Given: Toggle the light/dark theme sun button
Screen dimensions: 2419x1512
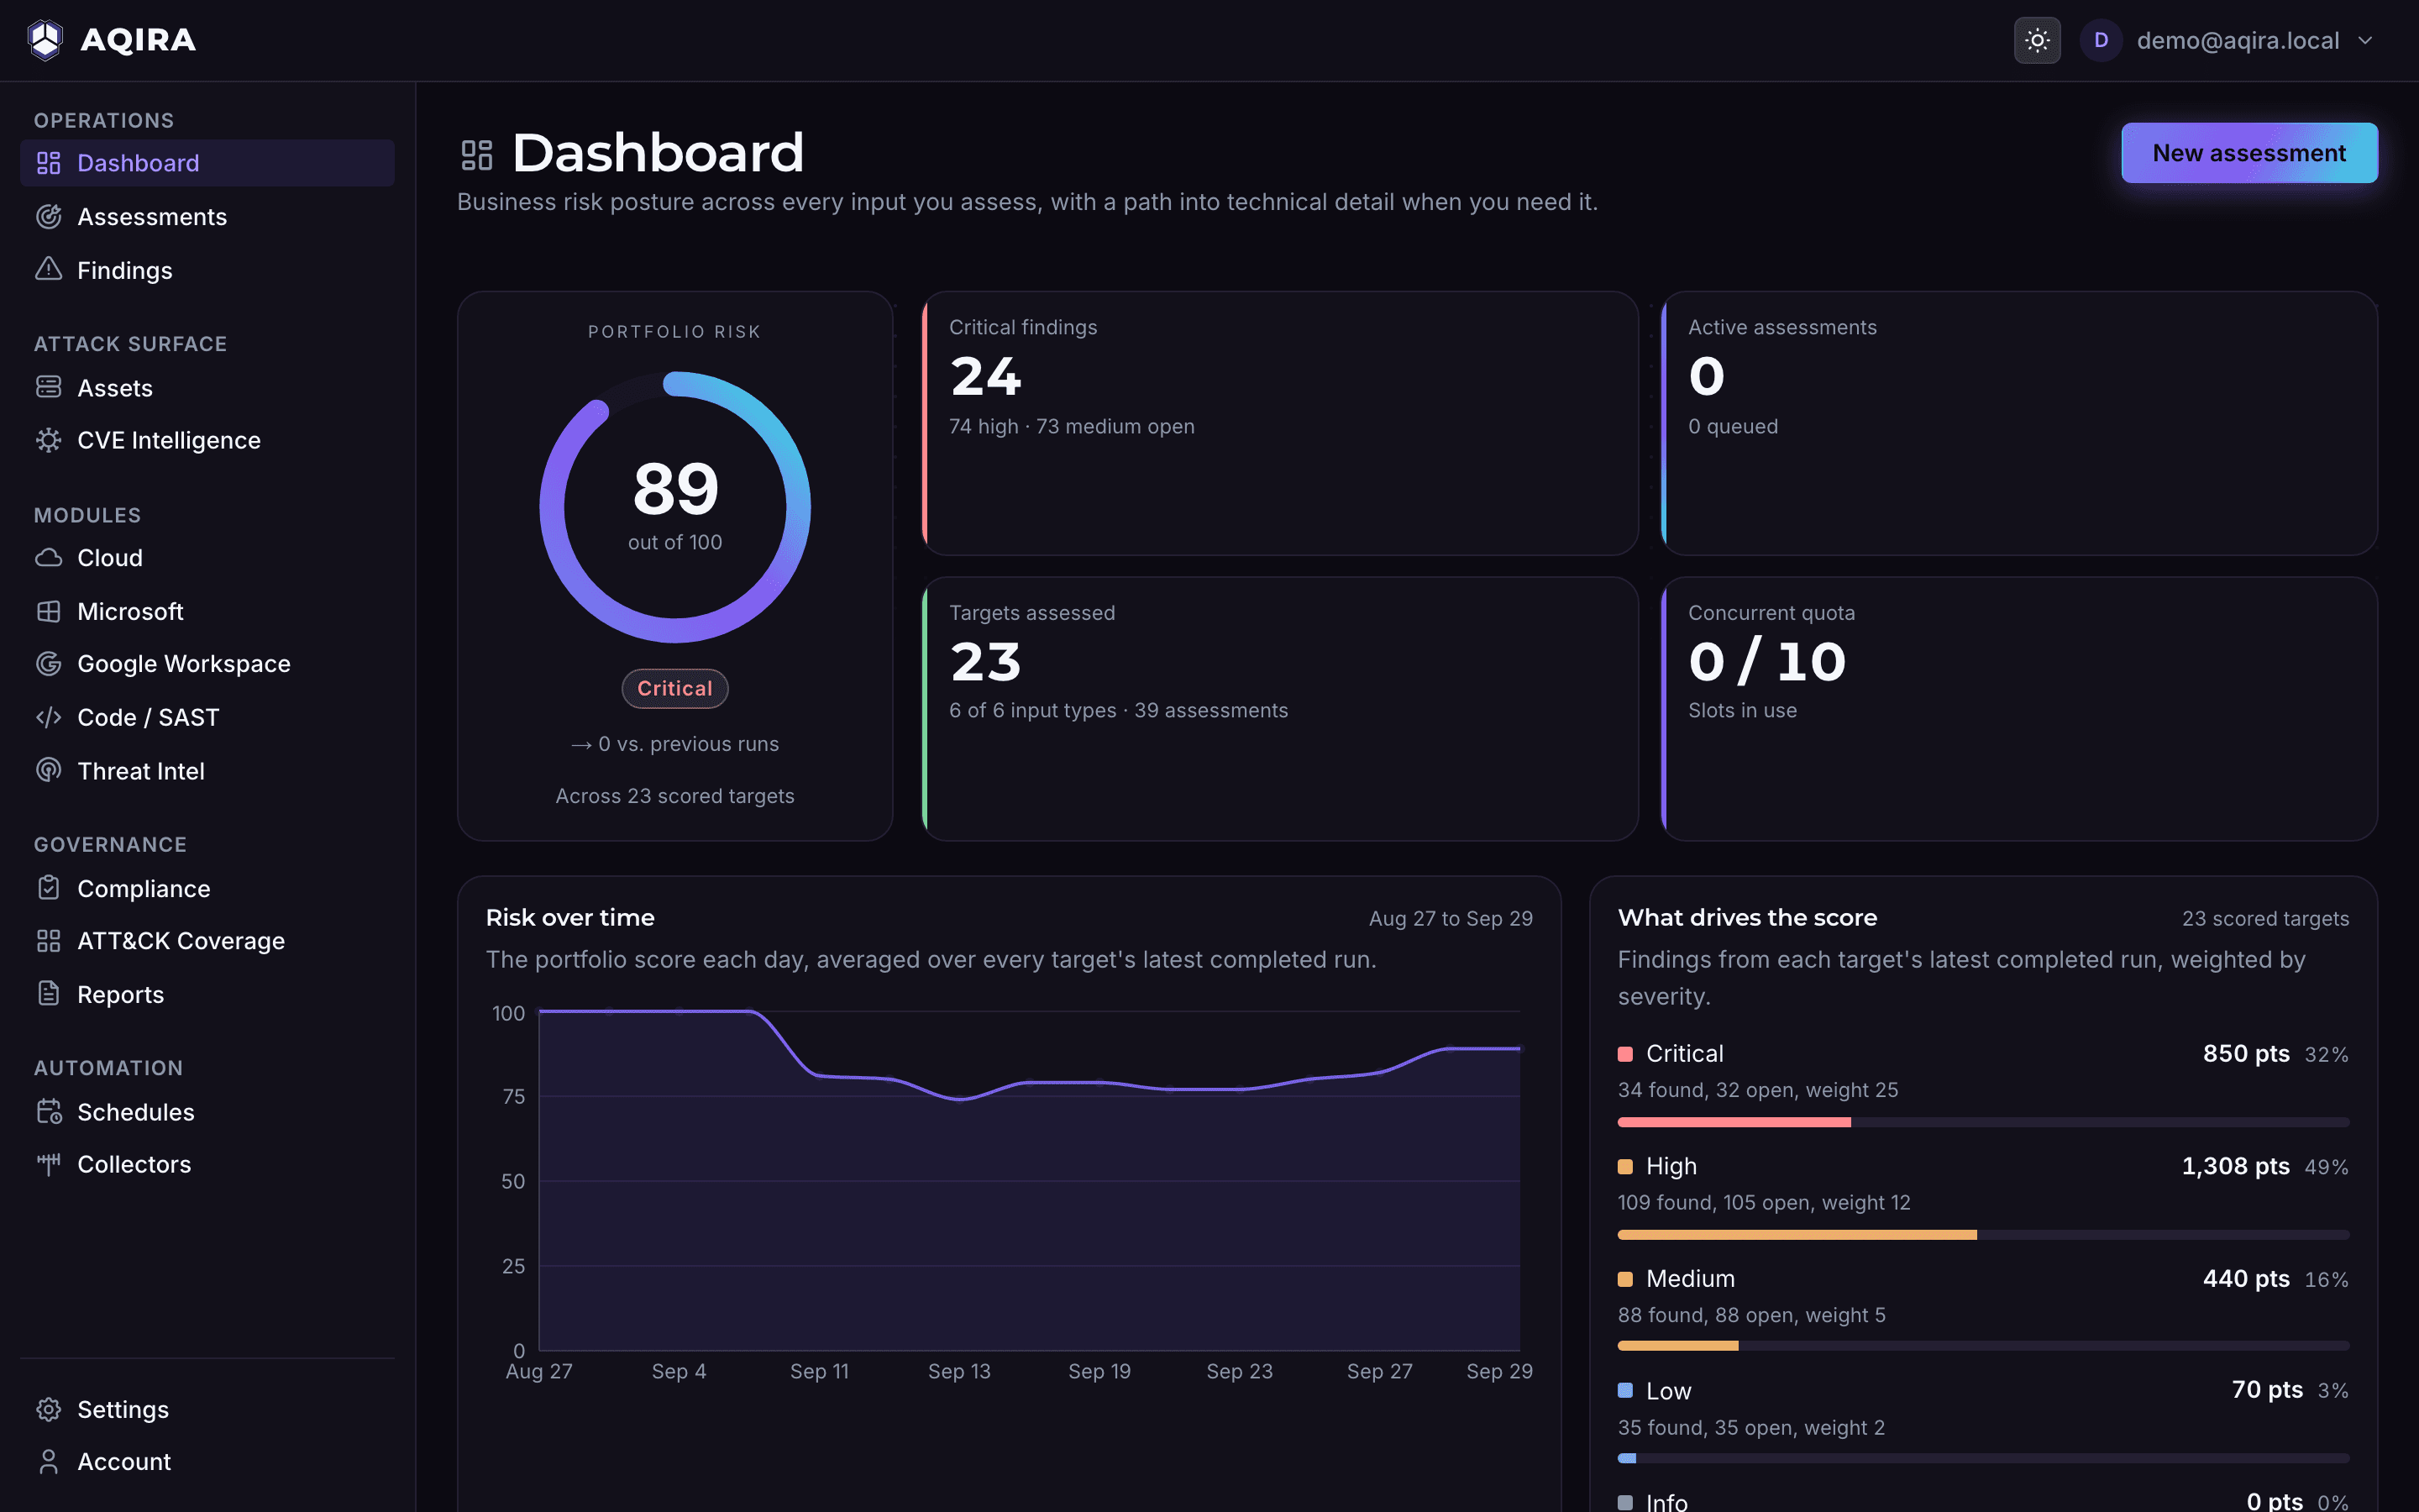Looking at the screenshot, I should [2036, 40].
